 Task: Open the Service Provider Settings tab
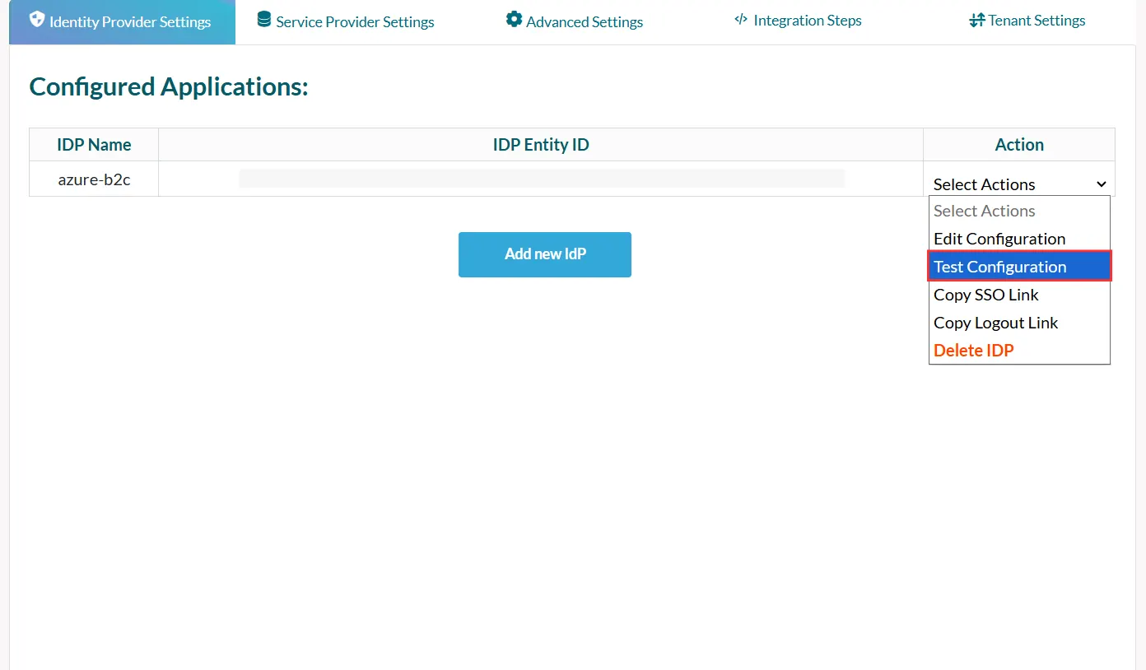click(x=354, y=21)
